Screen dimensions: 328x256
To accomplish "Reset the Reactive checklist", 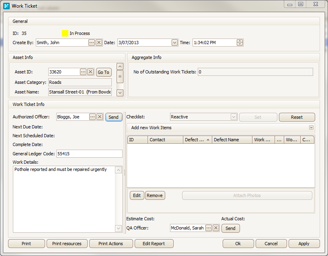I will pyautogui.click(x=297, y=117).
